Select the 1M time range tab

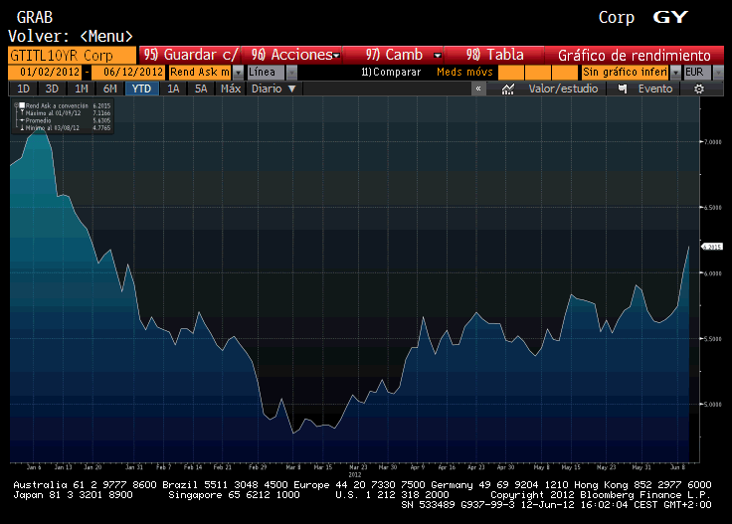pyautogui.click(x=82, y=88)
